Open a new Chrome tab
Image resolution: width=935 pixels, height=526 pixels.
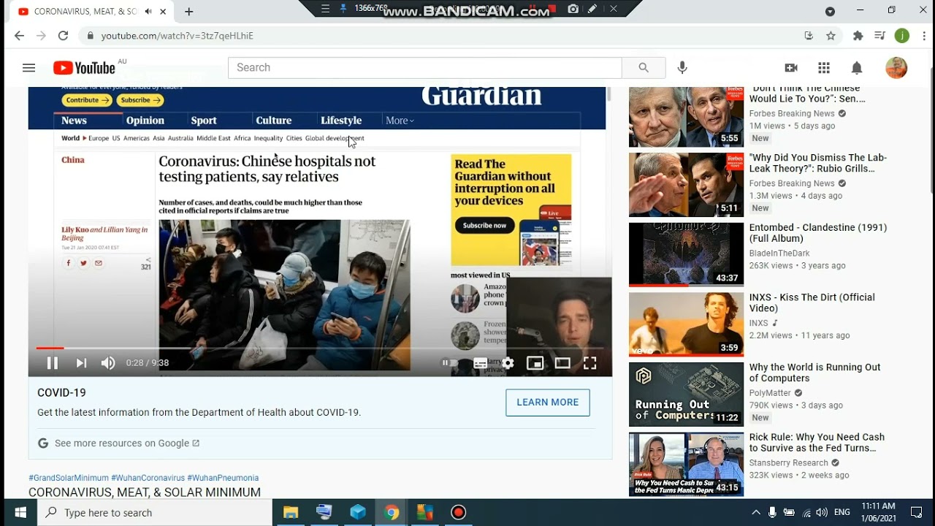(189, 12)
